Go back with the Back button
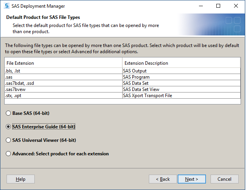Screen dimensions: 246x190 tap(163, 179)
